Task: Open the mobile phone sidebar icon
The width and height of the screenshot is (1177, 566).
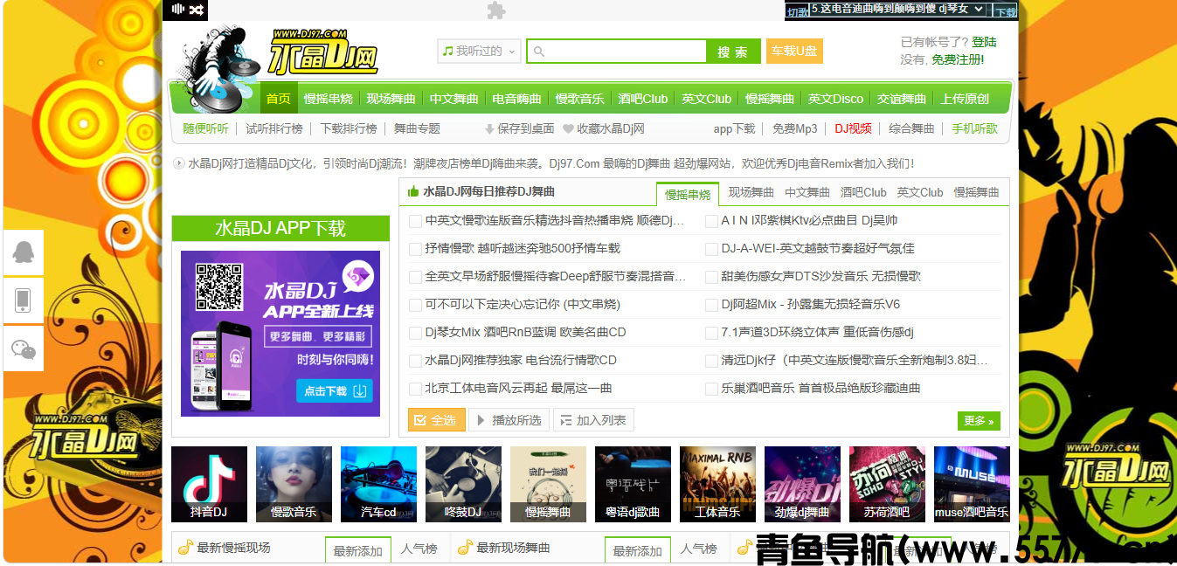Action: tap(23, 300)
